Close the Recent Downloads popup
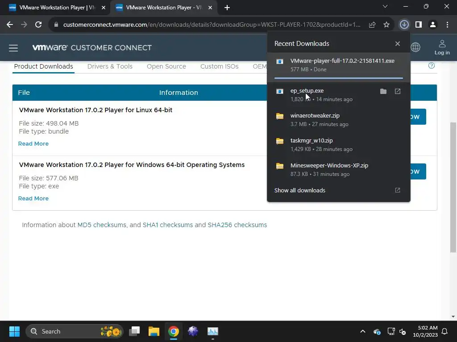This screenshot has height=342, width=457. (398, 44)
